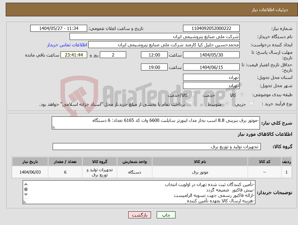Click the تاریخ نیاز column header

(x=30, y=161)
